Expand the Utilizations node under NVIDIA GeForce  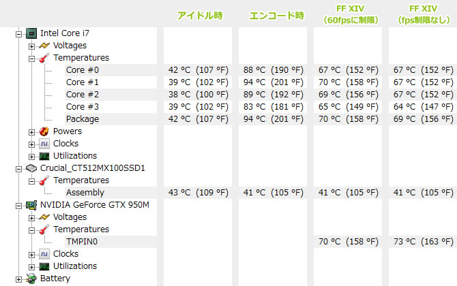point(31,267)
